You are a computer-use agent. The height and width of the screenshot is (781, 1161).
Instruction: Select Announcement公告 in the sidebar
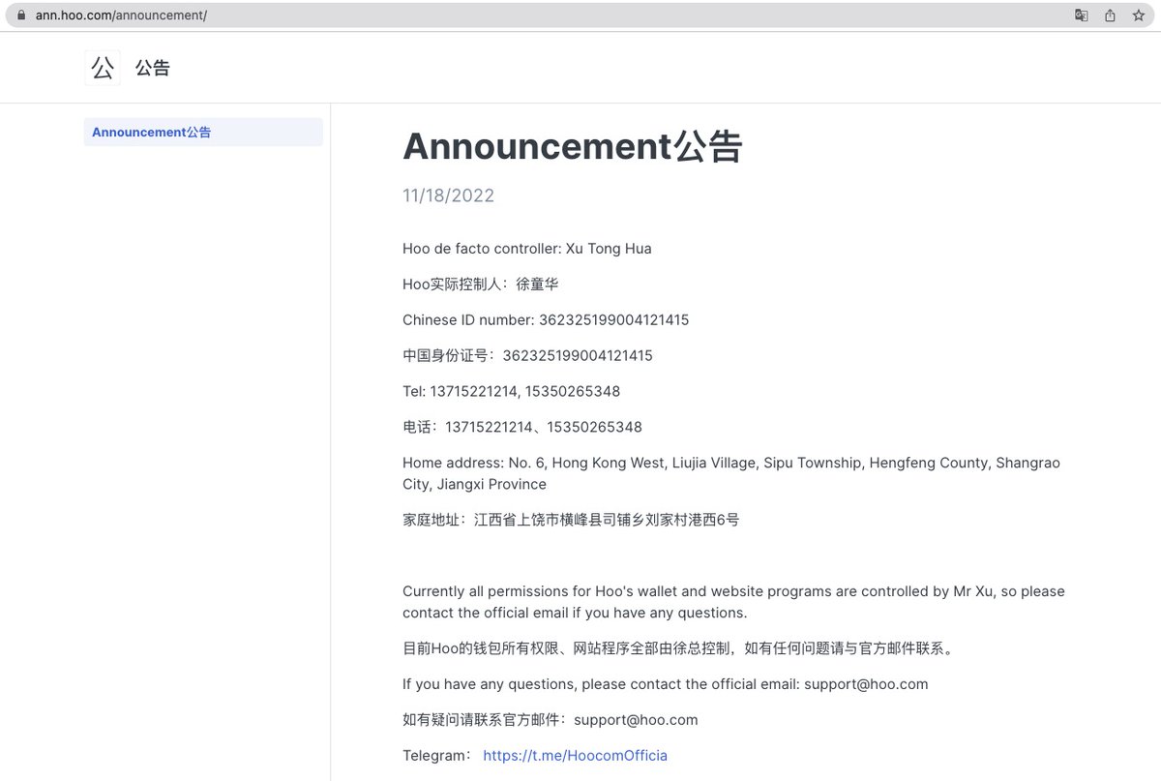203,133
